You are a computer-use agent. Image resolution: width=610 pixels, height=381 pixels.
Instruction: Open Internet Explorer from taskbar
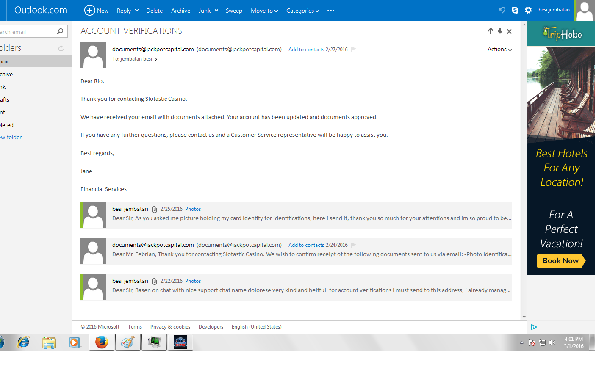pos(23,342)
